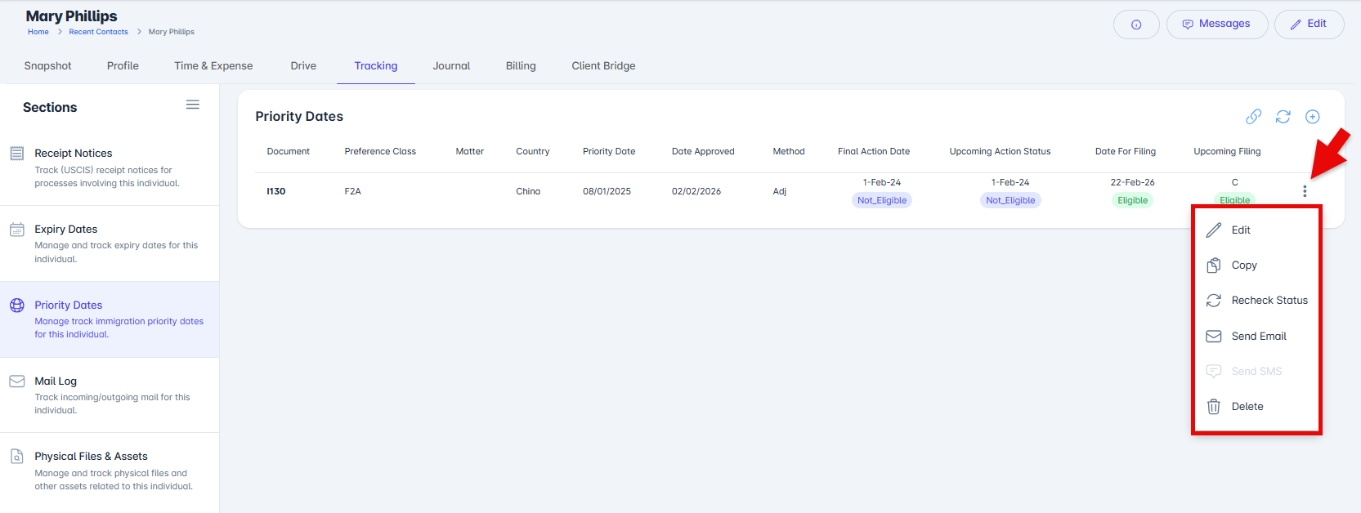Switch to the Profile tab
Screen dimensions: 1361x513
coord(123,66)
